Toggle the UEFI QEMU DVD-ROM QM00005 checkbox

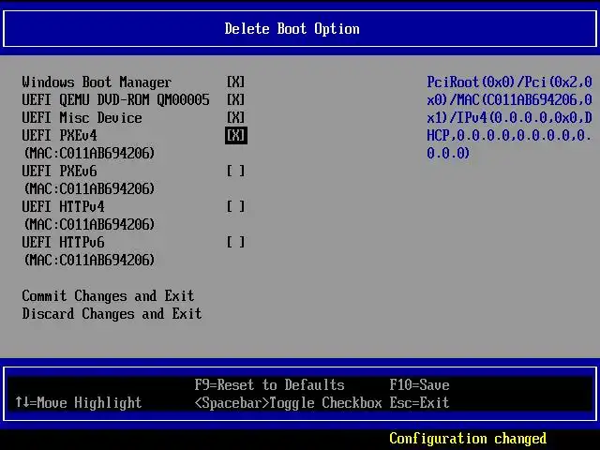pos(235,100)
